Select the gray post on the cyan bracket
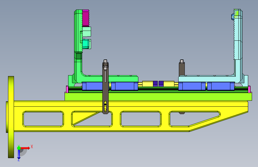 tap(182, 69)
